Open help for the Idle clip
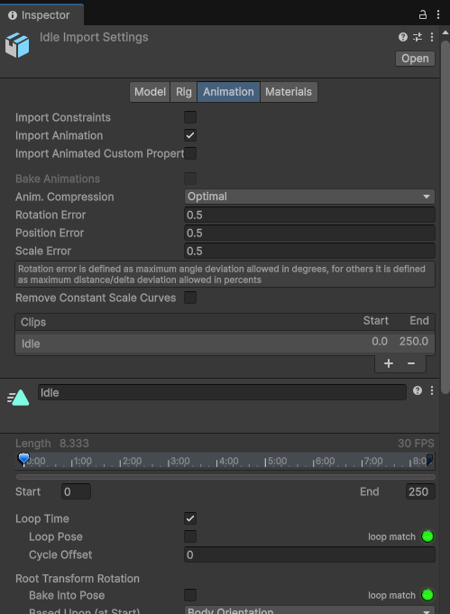Image resolution: width=450 pixels, height=614 pixels. pyautogui.click(x=418, y=390)
